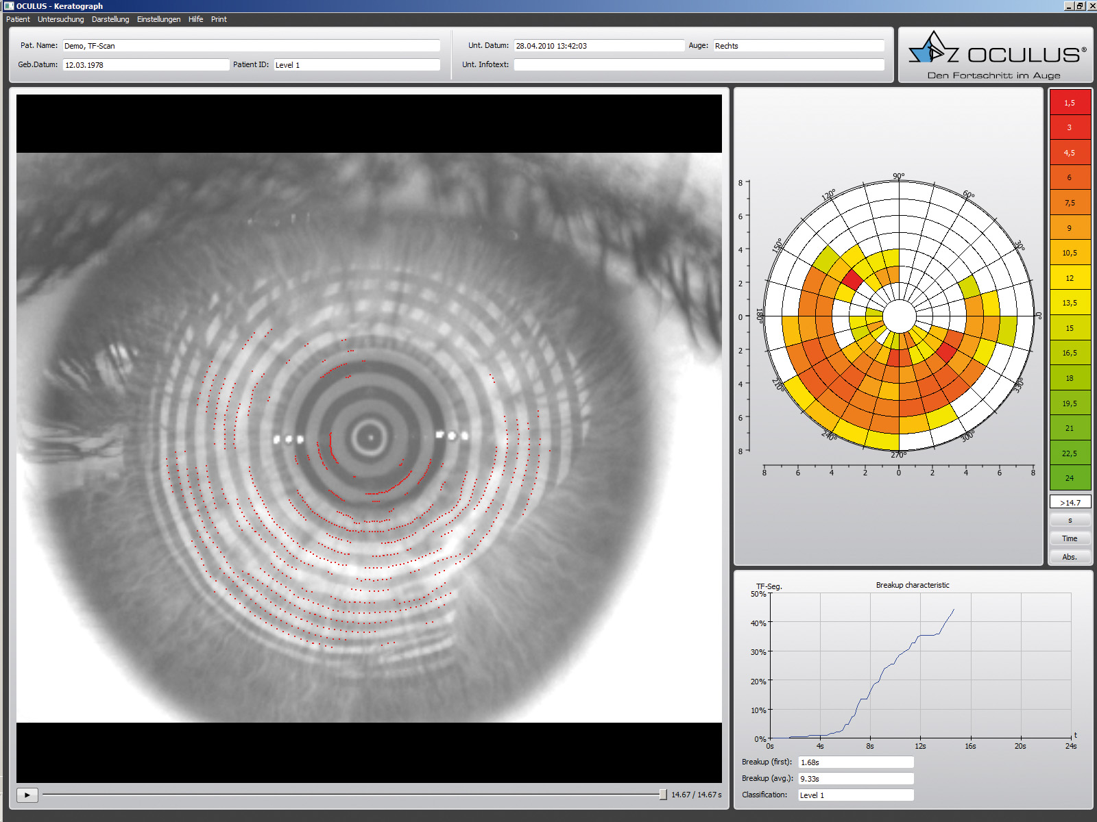Click the center of the tear film polar map
The height and width of the screenshot is (822, 1097).
tap(899, 317)
